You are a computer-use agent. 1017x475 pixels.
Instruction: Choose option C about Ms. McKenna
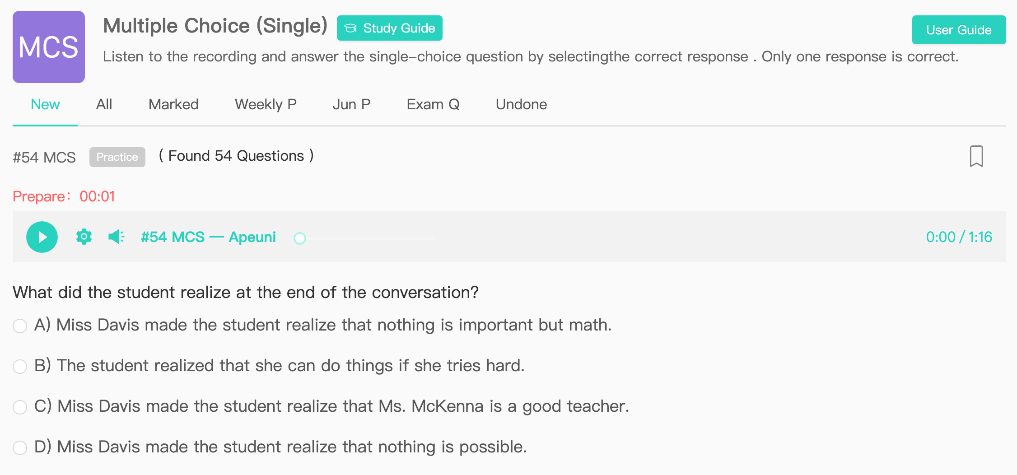pos(20,407)
